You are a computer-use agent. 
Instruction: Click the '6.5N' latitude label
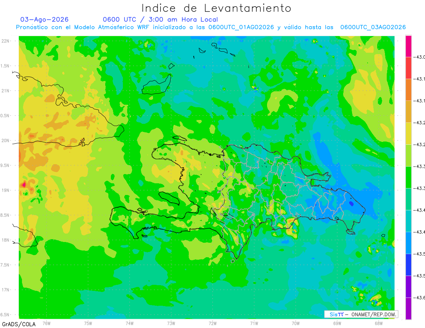tap(5, 315)
